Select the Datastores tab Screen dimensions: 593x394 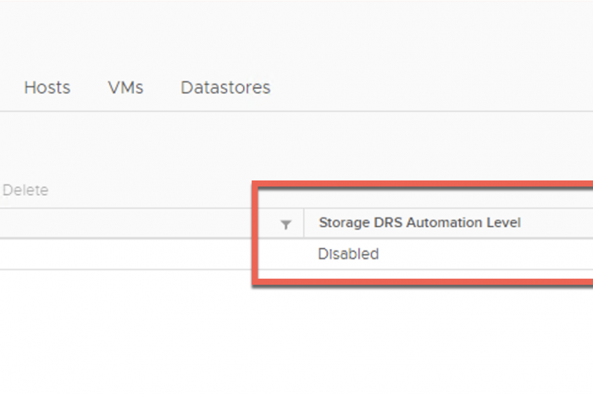click(x=225, y=87)
